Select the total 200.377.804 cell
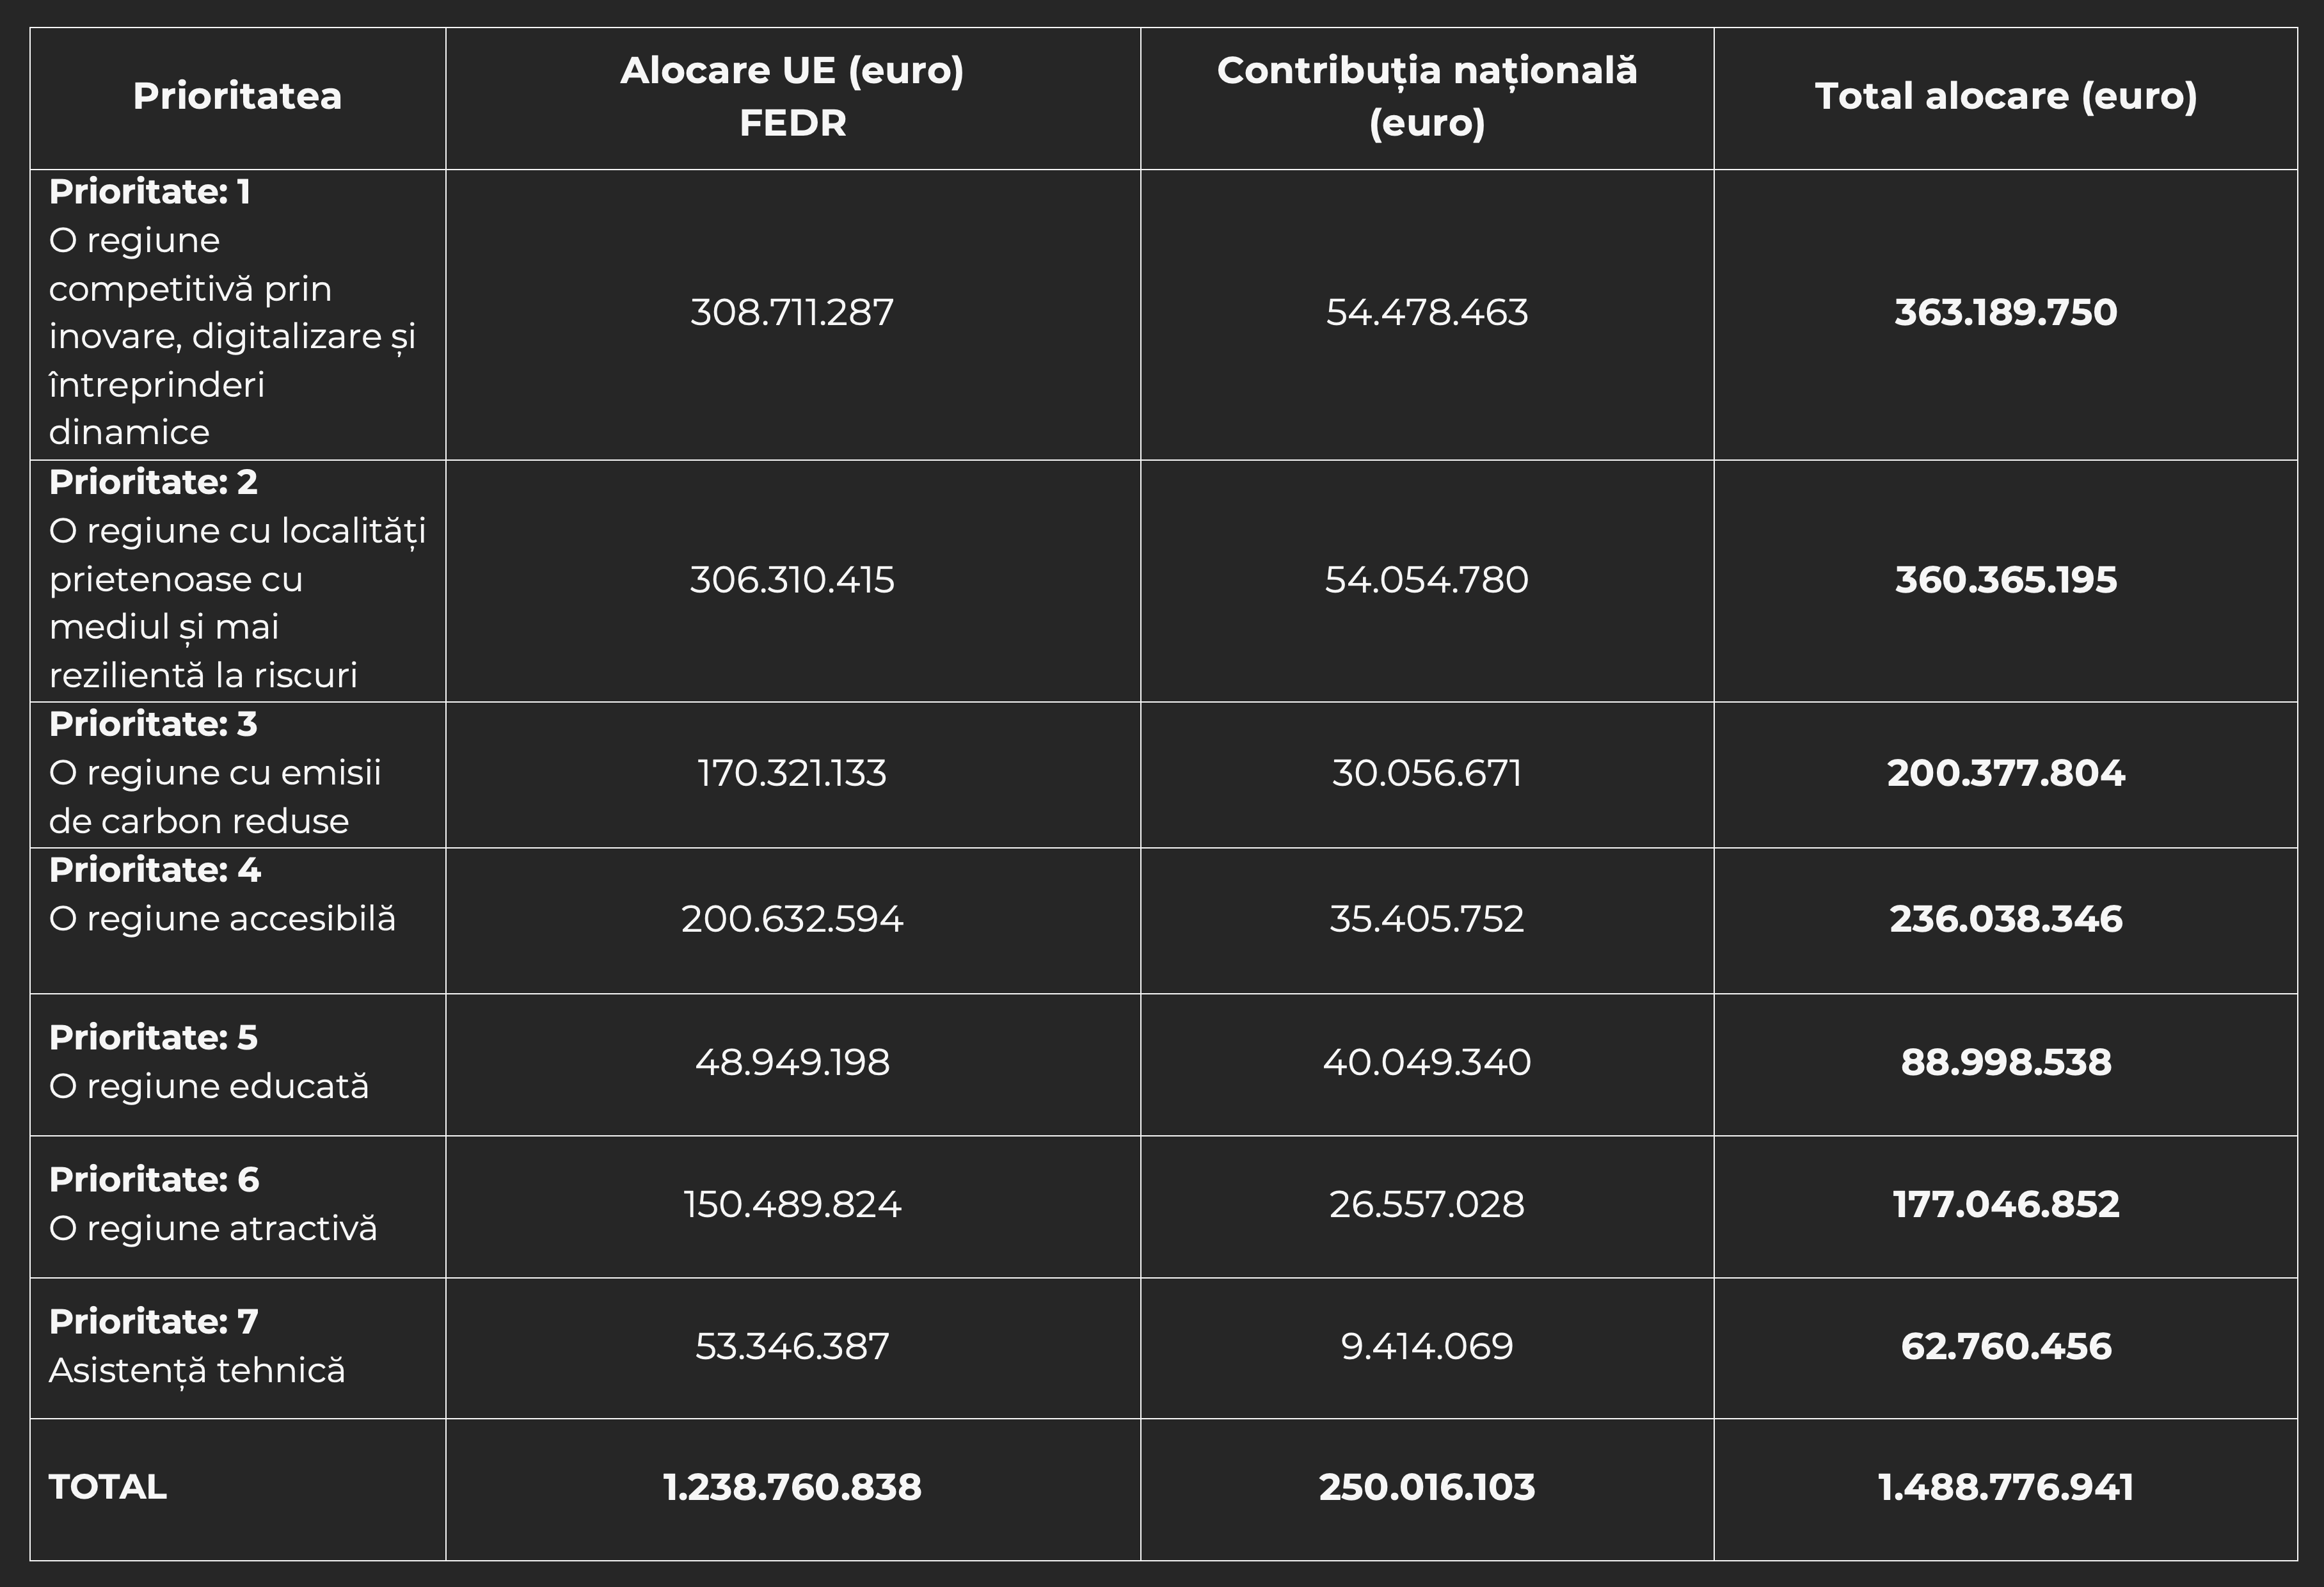Image resolution: width=2324 pixels, height=1587 pixels. click(2005, 774)
